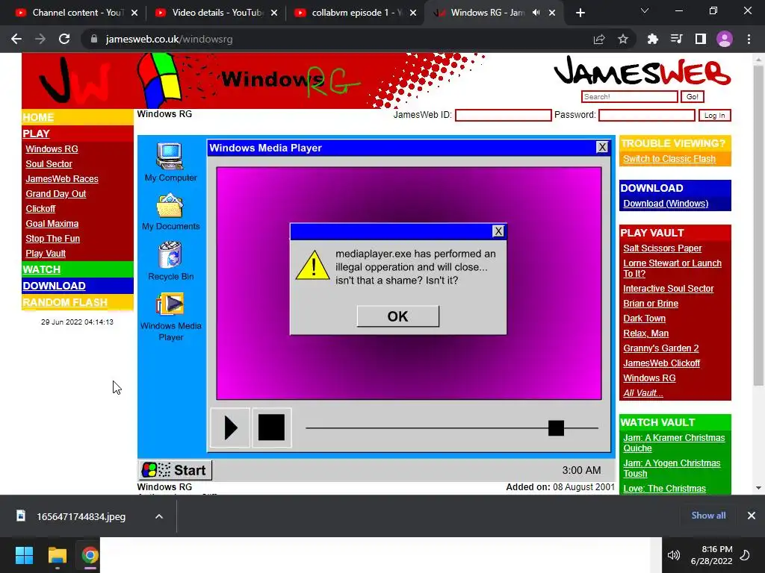The height and width of the screenshot is (573, 765).
Task: Click the play button in media player
Action: (x=230, y=428)
